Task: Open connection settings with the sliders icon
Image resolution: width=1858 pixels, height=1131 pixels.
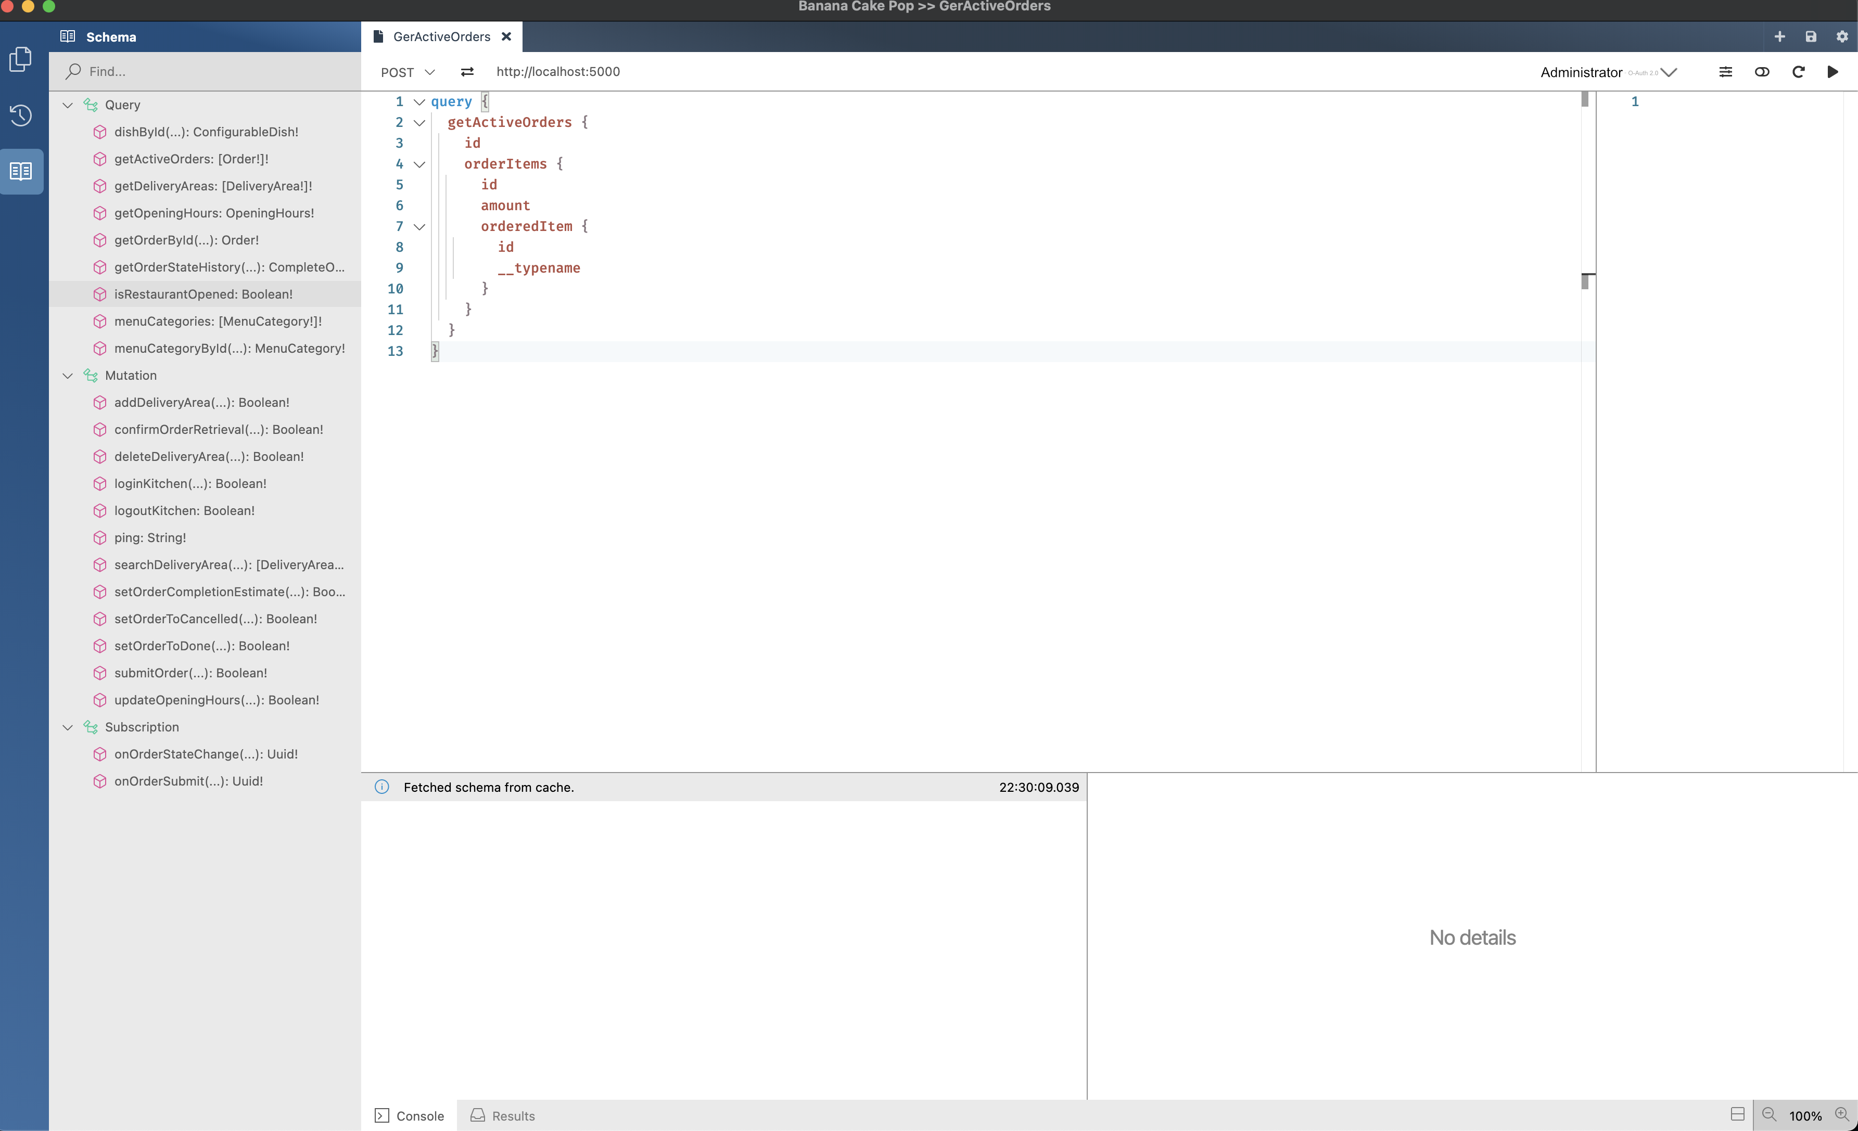Action: (1725, 72)
